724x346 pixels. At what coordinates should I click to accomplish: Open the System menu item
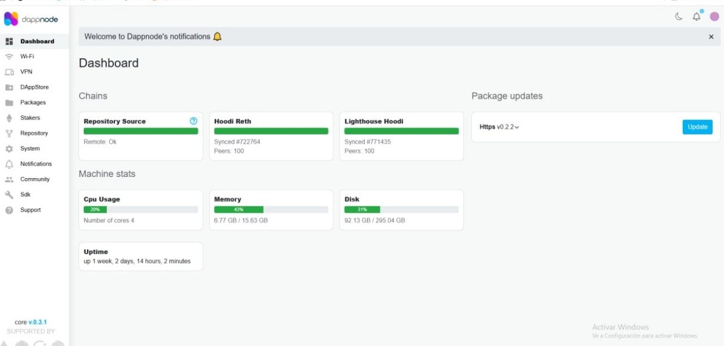click(x=35, y=149)
